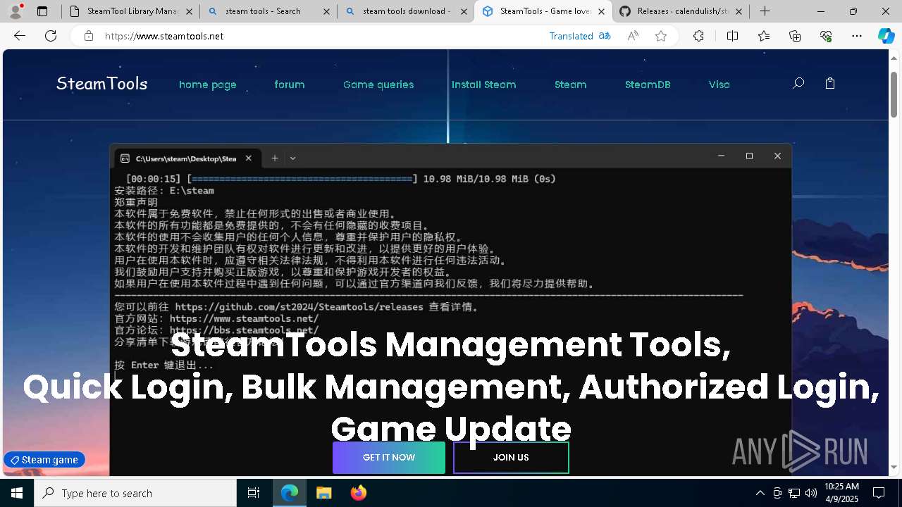Open the "home page" nav item

pyautogui.click(x=208, y=84)
